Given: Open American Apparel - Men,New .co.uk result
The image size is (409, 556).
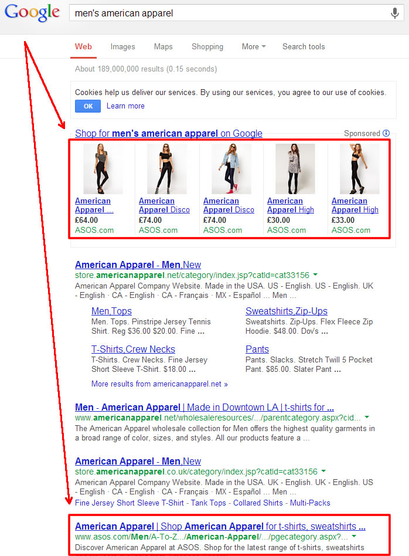Looking at the screenshot, I should pyautogui.click(x=138, y=462).
